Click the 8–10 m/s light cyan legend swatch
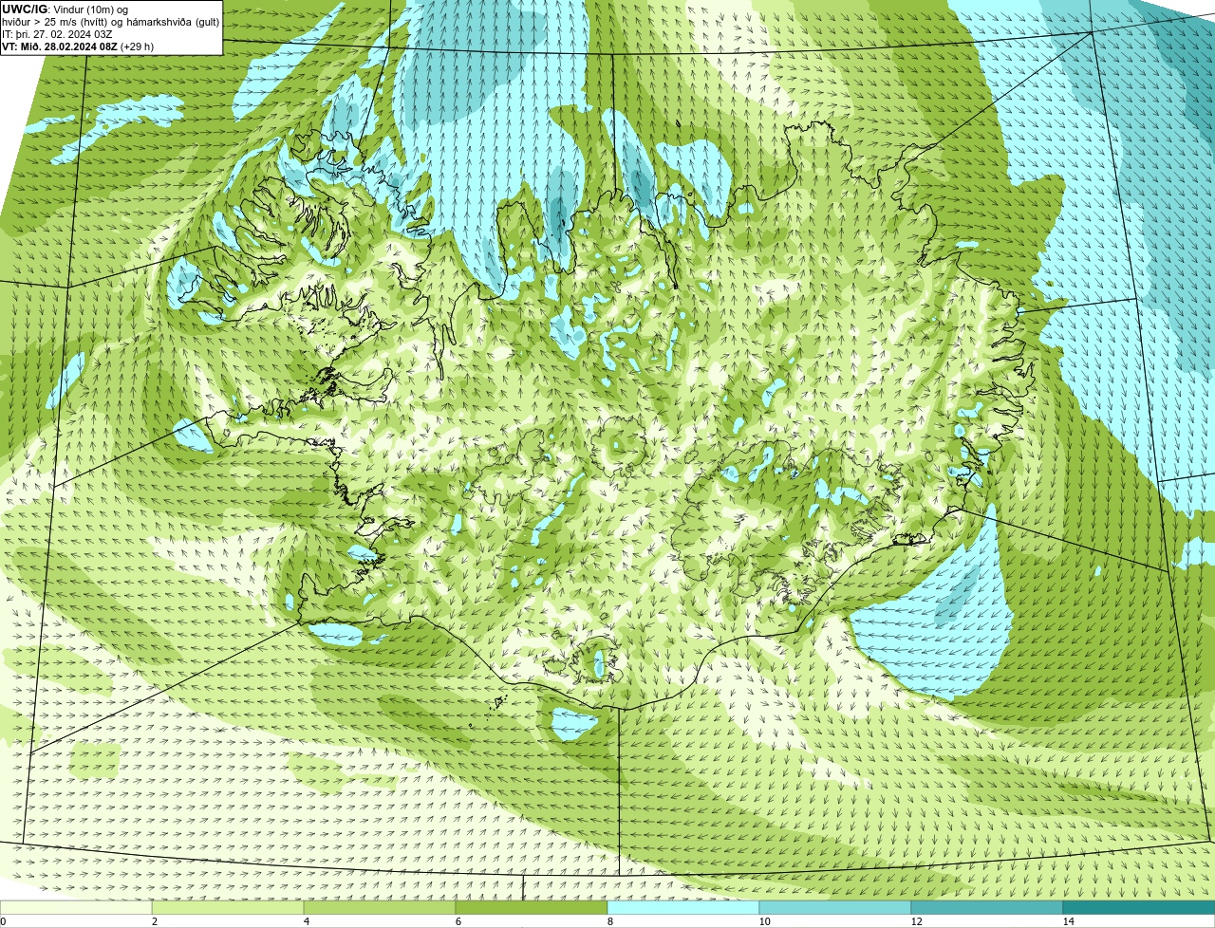This screenshot has height=928, width=1215. 683,907
